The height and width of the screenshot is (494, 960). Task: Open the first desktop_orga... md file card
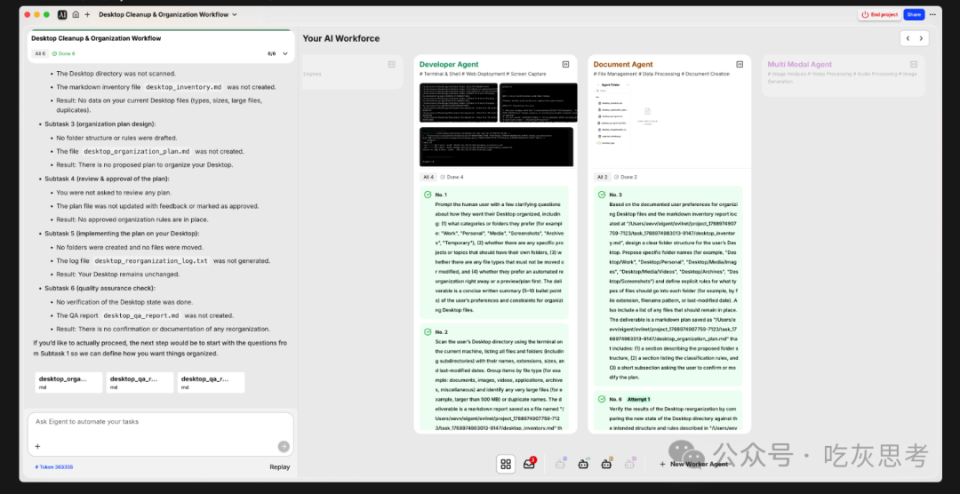click(68, 383)
